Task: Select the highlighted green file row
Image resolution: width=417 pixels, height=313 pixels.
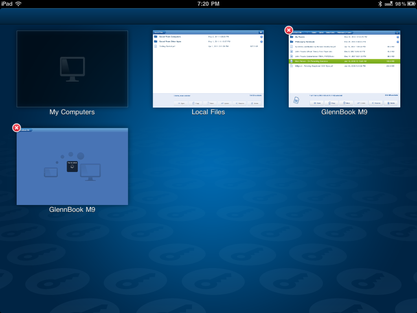Action: (x=344, y=61)
